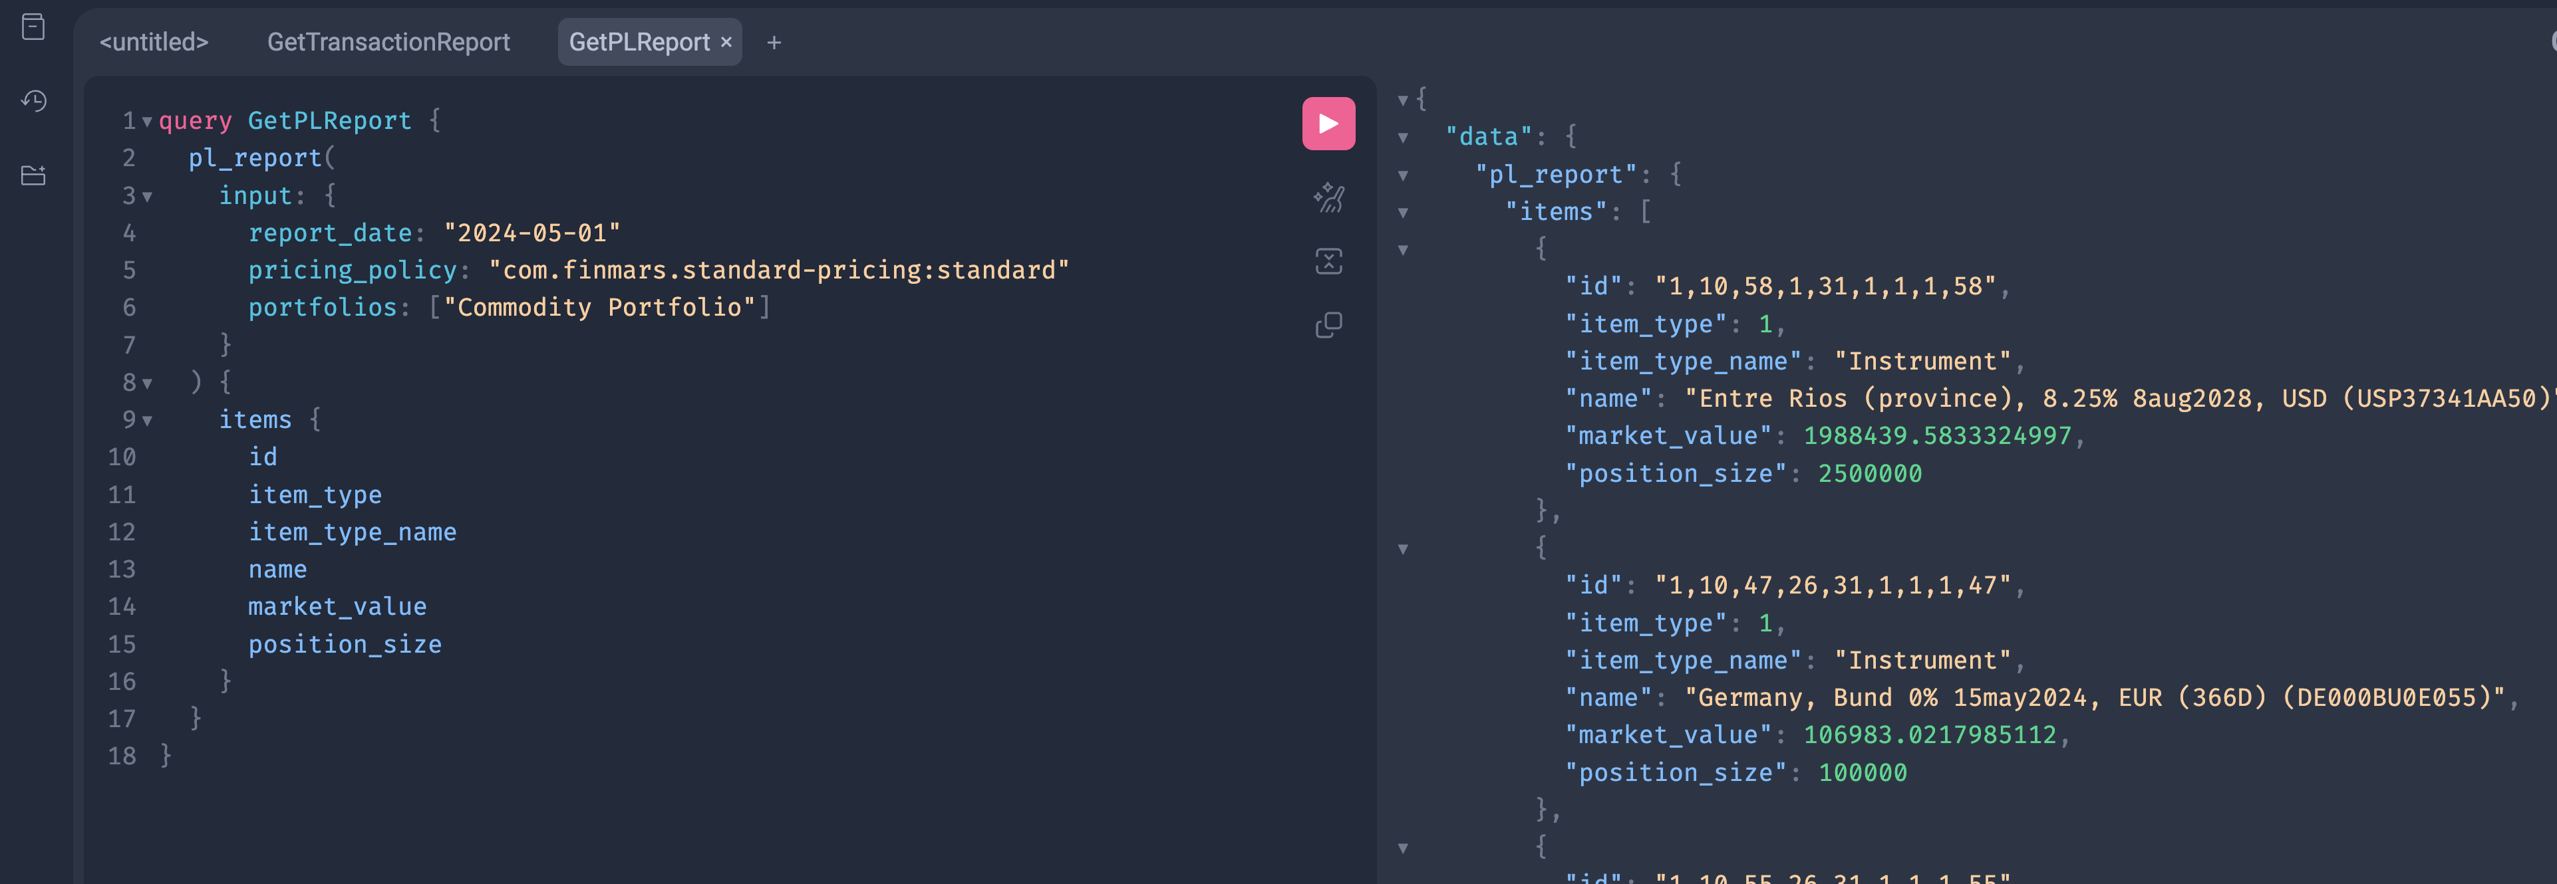The height and width of the screenshot is (884, 2557).
Task: Show query history from sidebar icon
Action: [34, 100]
